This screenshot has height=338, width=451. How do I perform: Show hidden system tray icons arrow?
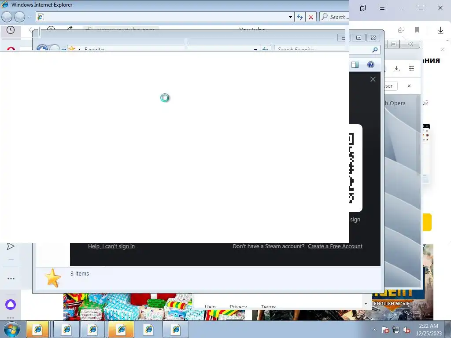(x=374, y=330)
